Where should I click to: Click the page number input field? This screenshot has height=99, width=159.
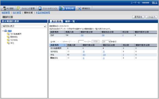(81, 42)
